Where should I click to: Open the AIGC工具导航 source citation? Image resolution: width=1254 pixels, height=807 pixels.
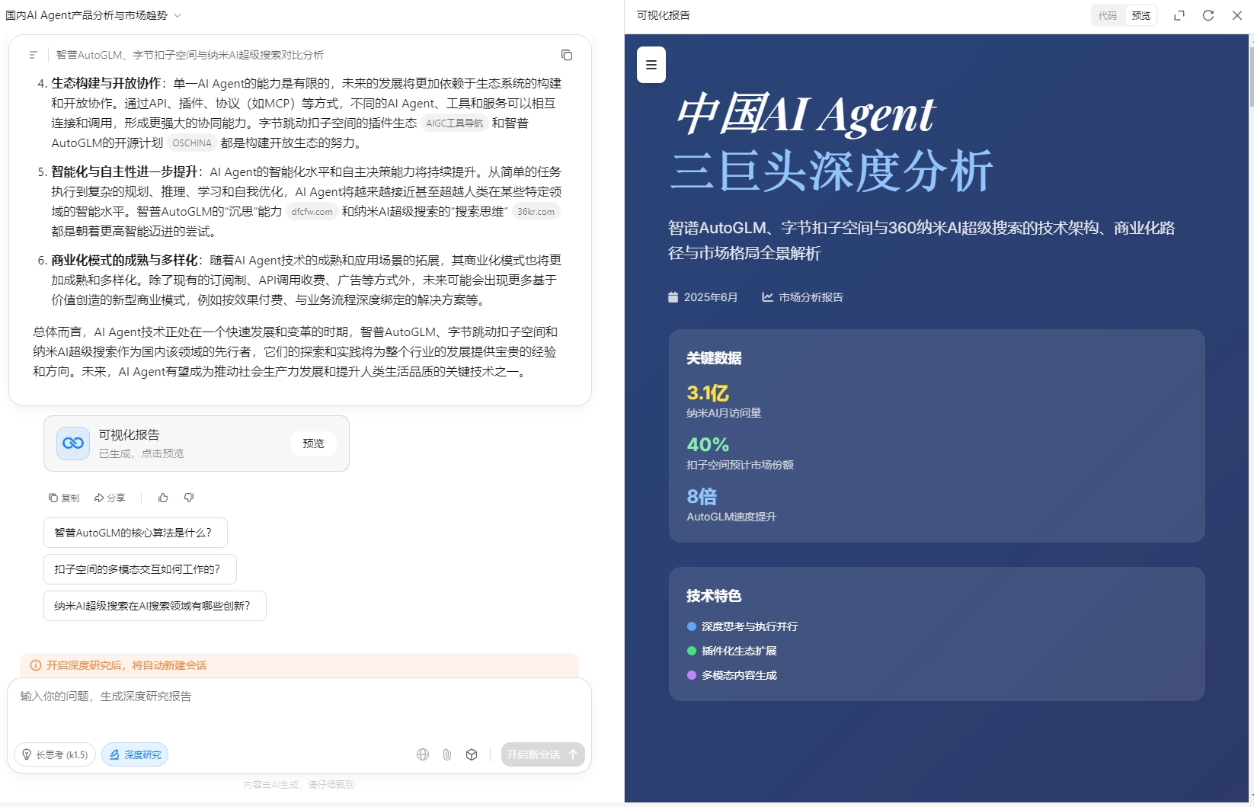[455, 123]
